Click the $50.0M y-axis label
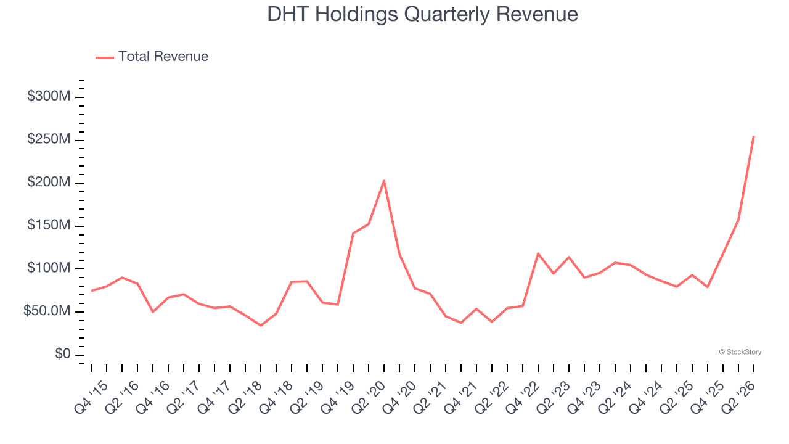 [47, 312]
